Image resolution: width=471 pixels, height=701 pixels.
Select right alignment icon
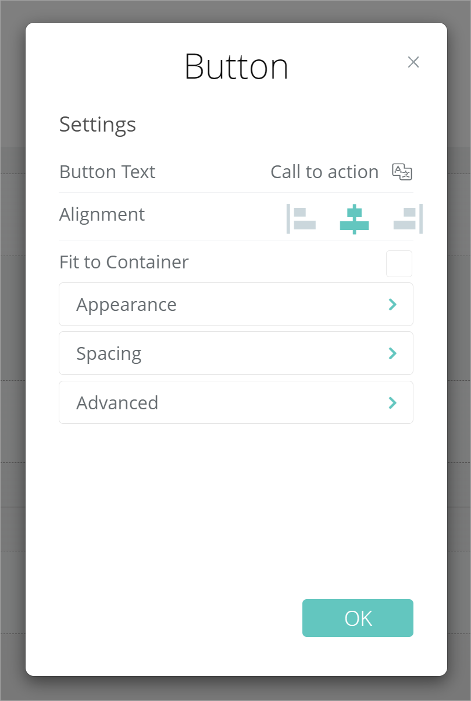click(408, 218)
